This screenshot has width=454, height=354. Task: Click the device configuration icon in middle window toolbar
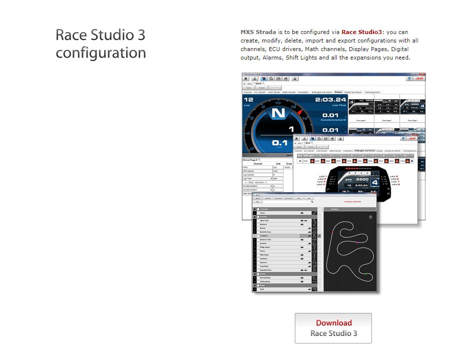pos(312,139)
